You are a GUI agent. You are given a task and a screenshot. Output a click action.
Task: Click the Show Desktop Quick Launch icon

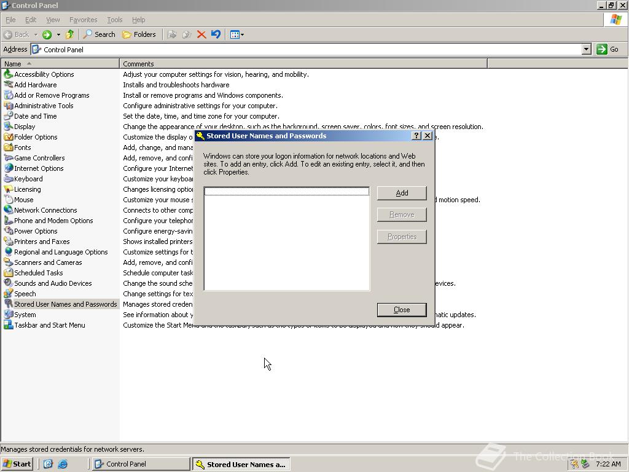point(48,464)
